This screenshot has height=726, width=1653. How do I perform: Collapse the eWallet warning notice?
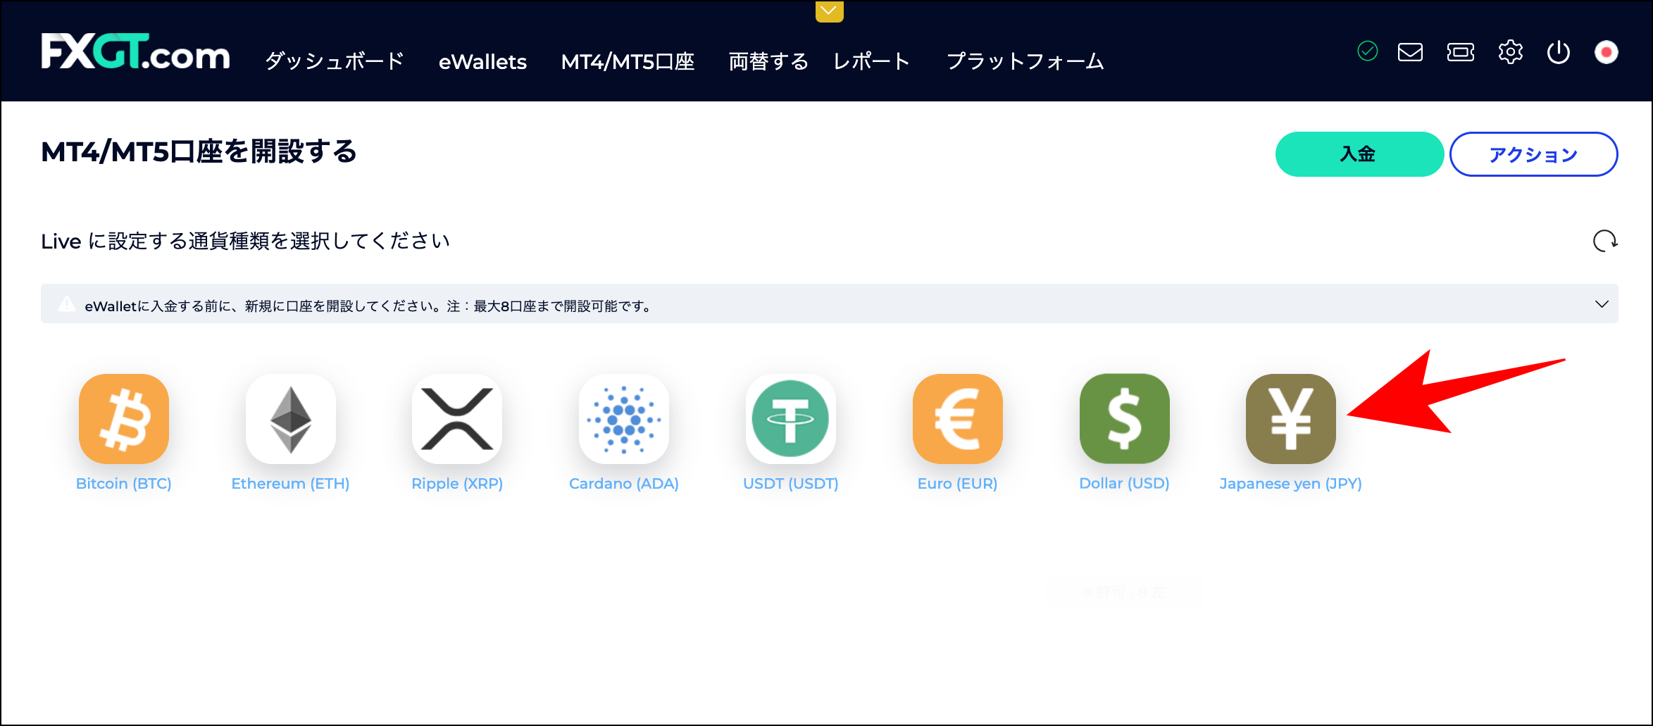point(1602,304)
